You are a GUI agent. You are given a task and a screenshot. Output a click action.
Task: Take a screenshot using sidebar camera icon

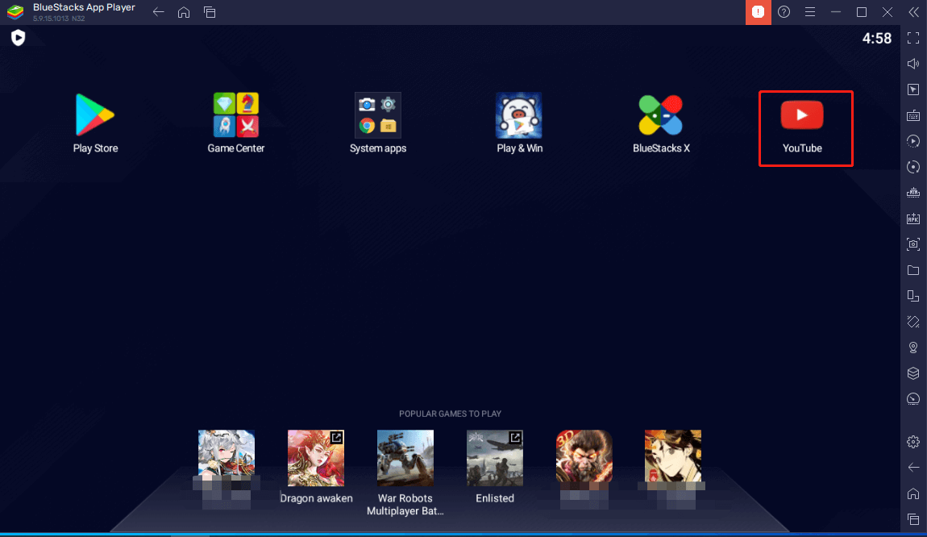[x=913, y=244]
